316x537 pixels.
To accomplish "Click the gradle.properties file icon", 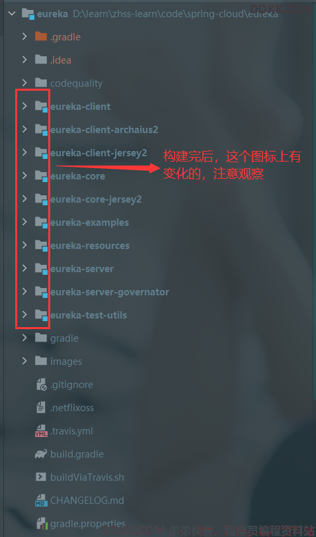I will pyautogui.click(x=41, y=524).
